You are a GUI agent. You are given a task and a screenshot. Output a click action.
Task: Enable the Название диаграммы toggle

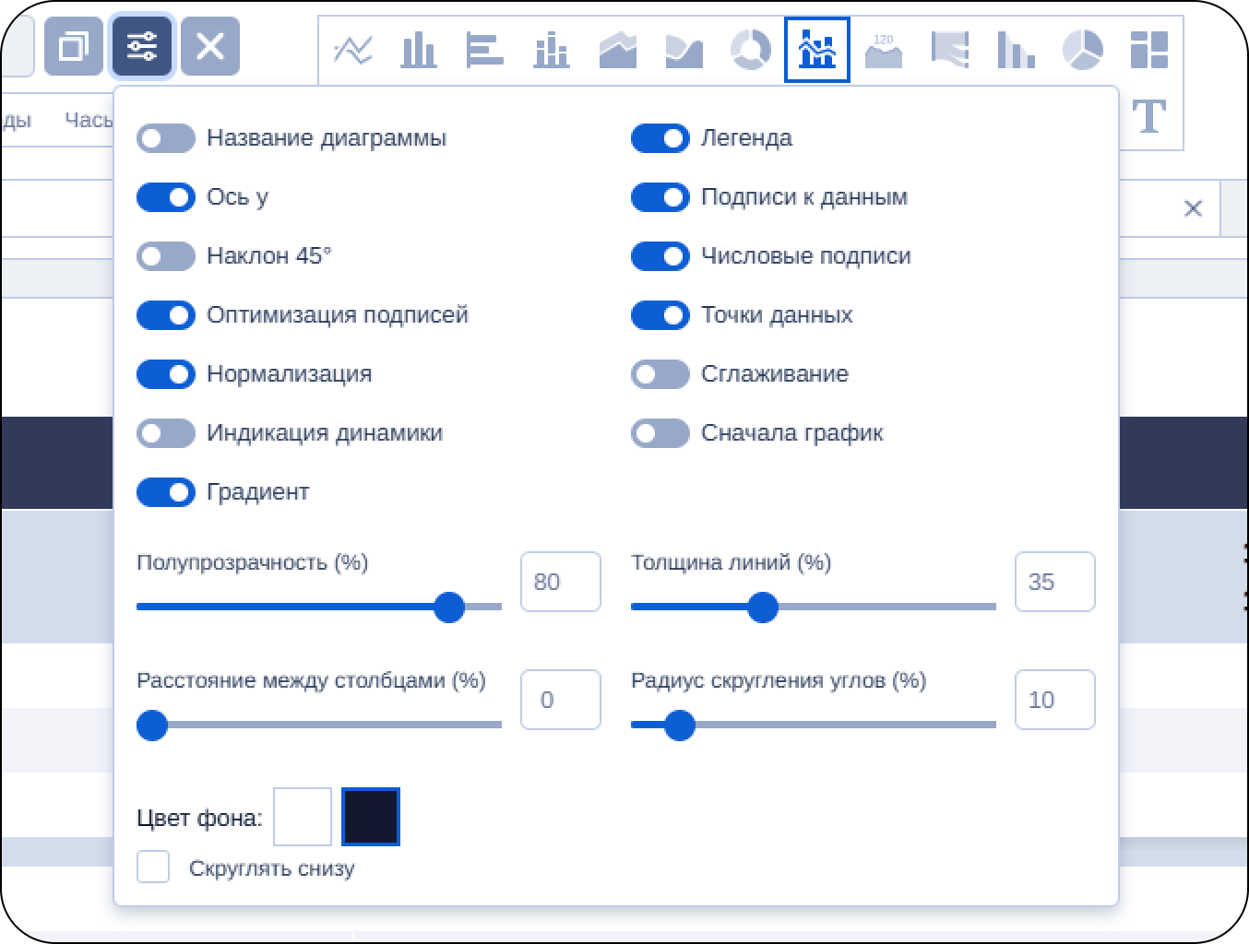coord(166,138)
